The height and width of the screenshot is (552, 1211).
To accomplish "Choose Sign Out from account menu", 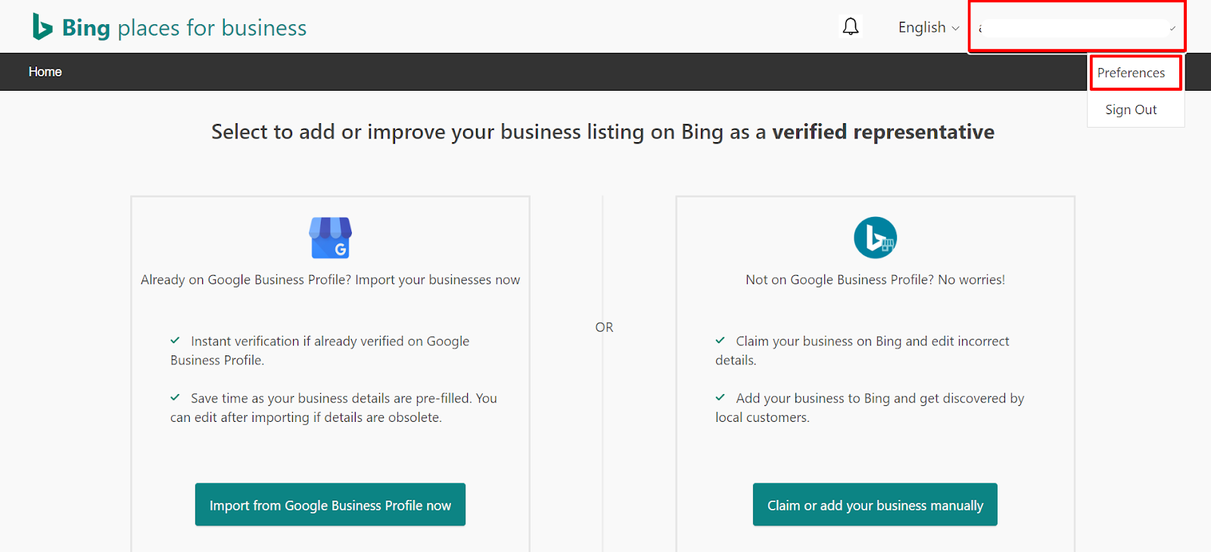I will tap(1131, 110).
